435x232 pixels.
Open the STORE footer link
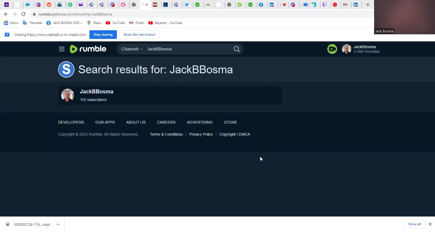coord(231,122)
